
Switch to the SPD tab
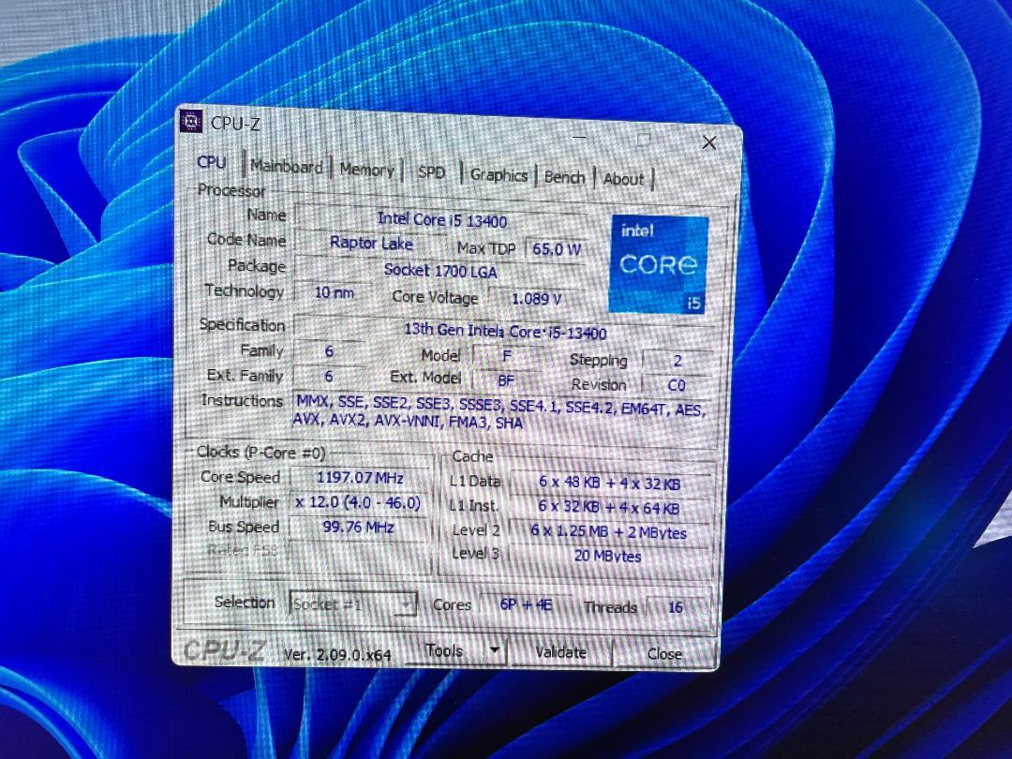tap(431, 173)
